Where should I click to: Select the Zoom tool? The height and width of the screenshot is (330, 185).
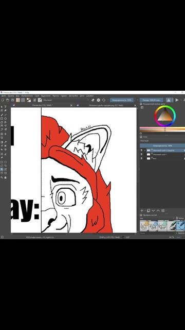tap(2, 177)
